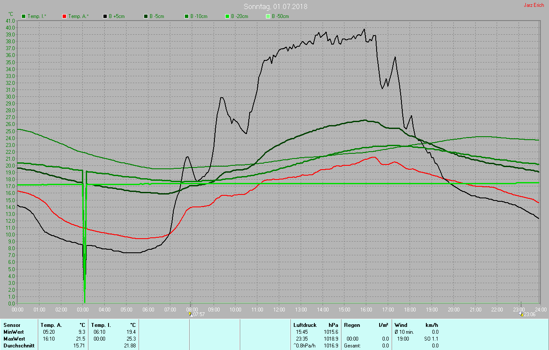Click the Luftdruck column header

click(305, 325)
